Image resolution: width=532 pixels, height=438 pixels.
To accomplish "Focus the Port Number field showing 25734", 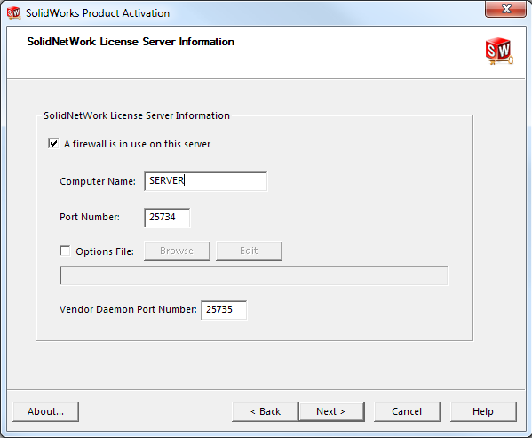I will click(x=167, y=218).
